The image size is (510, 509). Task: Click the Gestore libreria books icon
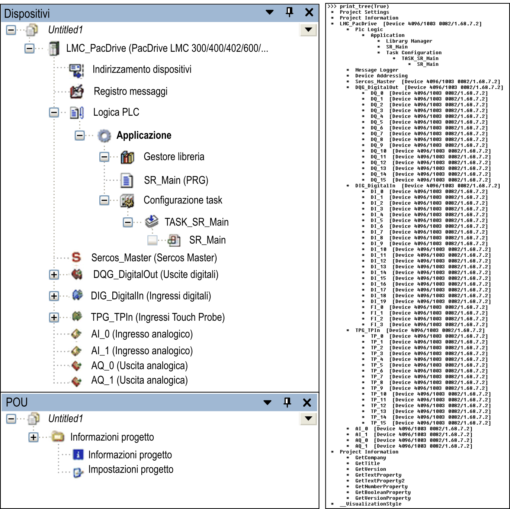tap(127, 157)
